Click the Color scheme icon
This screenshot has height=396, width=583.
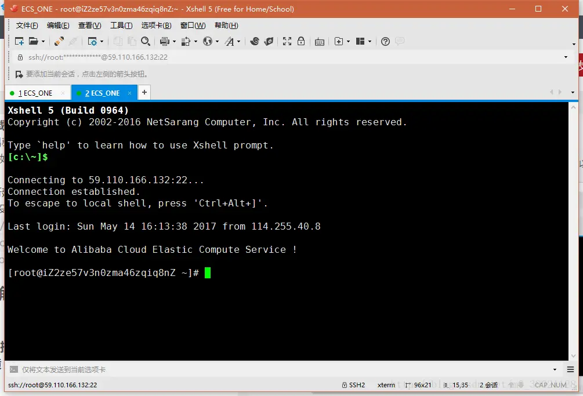[186, 41]
